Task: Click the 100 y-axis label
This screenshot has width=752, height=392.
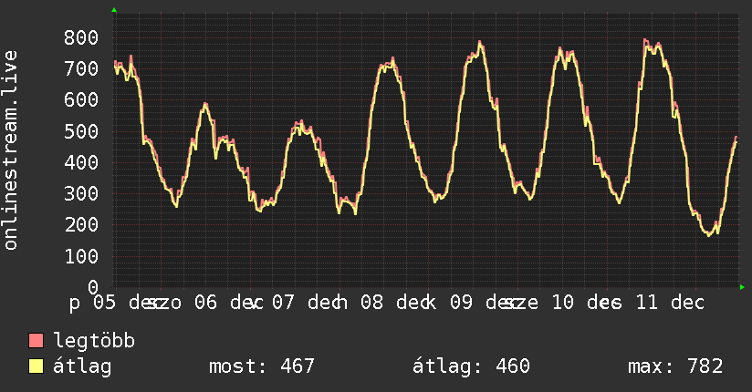Action: [81, 256]
